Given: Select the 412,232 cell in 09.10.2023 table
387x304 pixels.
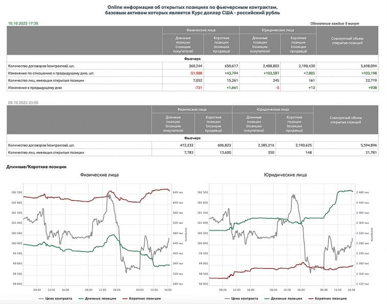Looking at the screenshot, I should click(185, 145).
